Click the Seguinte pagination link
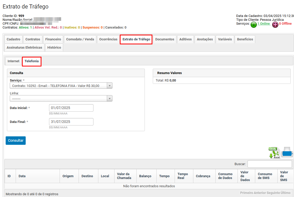 269,193
